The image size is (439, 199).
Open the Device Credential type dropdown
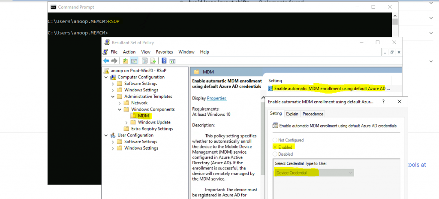click(x=314, y=173)
